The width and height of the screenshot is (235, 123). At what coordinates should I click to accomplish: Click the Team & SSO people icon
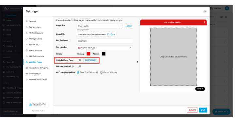point(27,45)
